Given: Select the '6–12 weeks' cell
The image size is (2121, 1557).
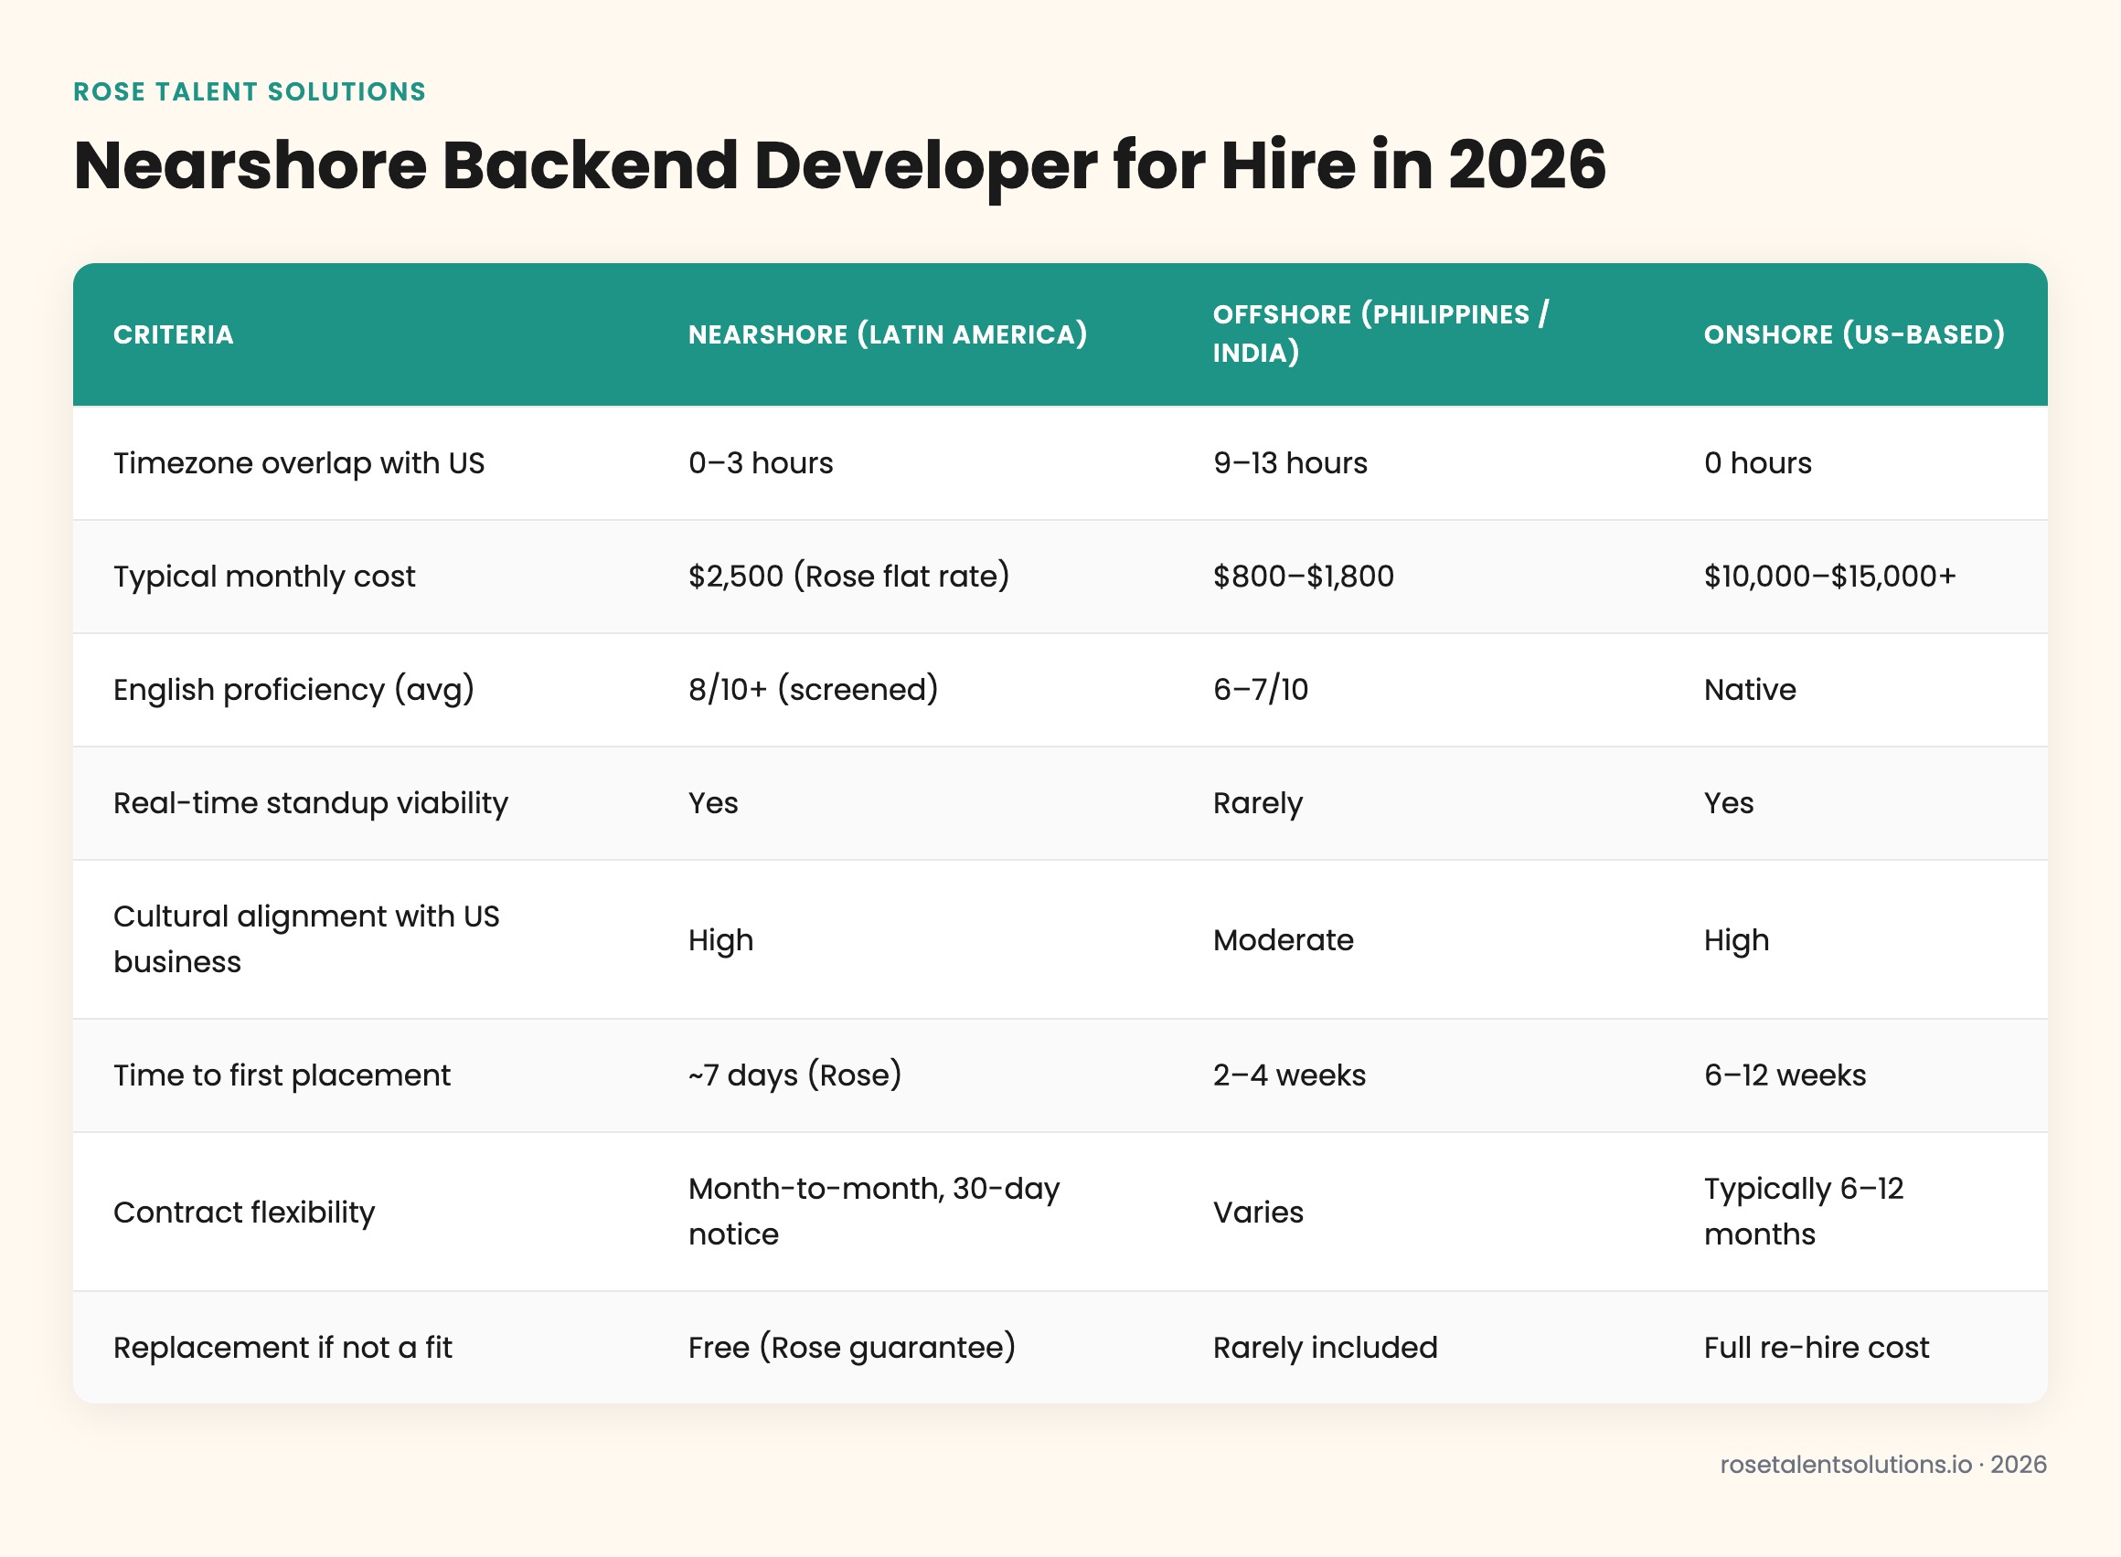Looking at the screenshot, I should (x=1785, y=1075).
